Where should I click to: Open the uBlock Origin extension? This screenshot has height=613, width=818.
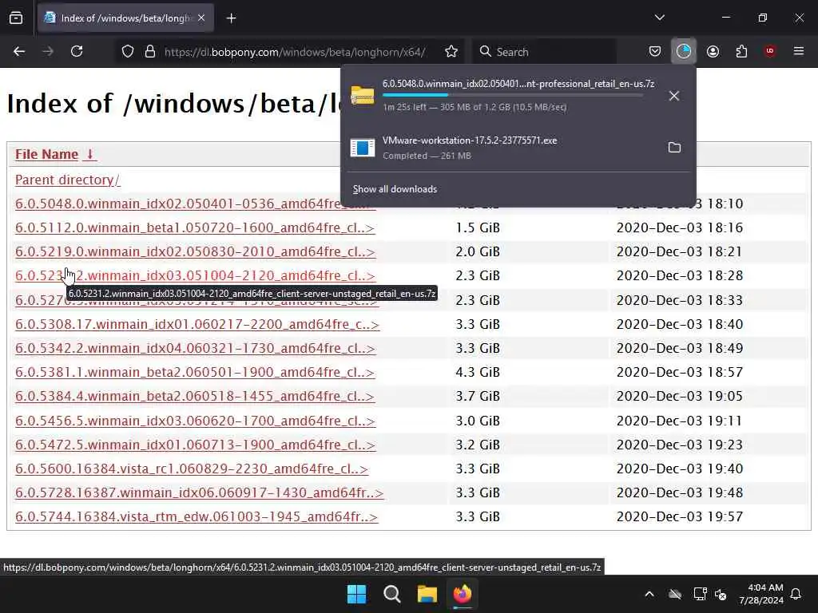click(770, 51)
